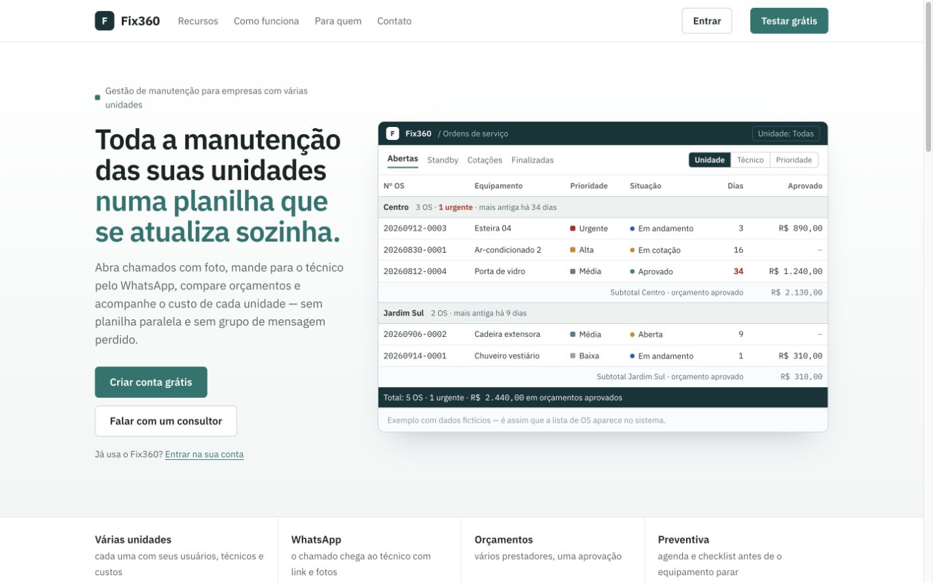
Task: Click the Porta de vidro cell
Action: 500,272
